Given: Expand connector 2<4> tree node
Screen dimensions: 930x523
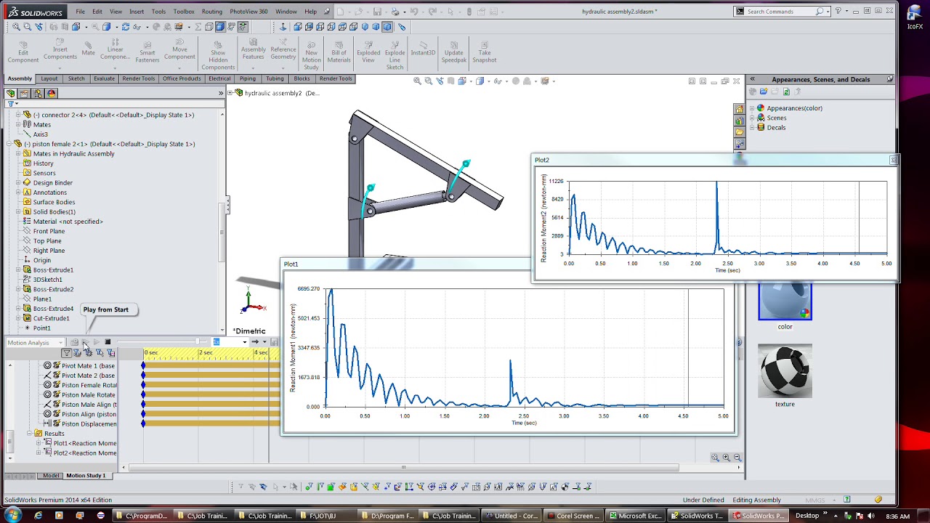Looking at the screenshot, I should (18, 115).
